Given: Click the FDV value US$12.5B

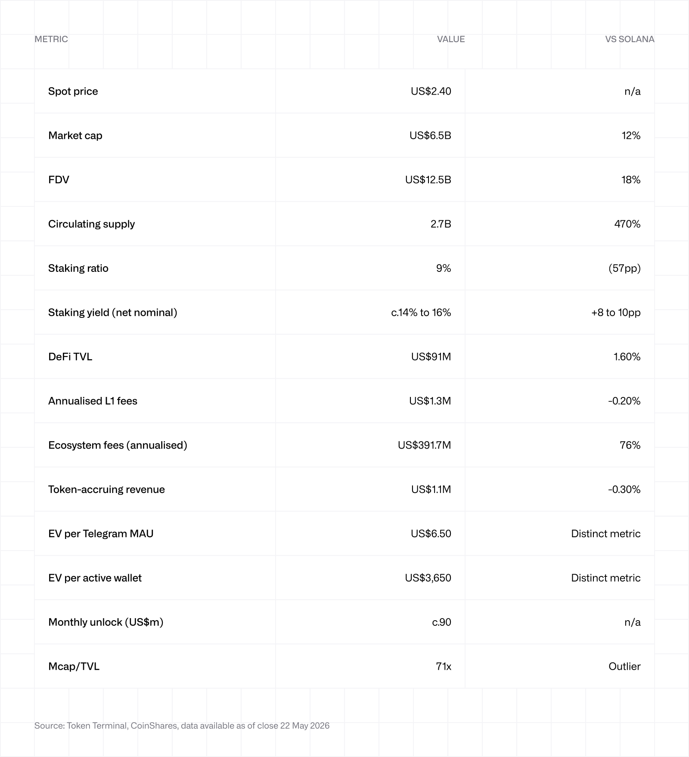Looking at the screenshot, I should tap(428, 180).
